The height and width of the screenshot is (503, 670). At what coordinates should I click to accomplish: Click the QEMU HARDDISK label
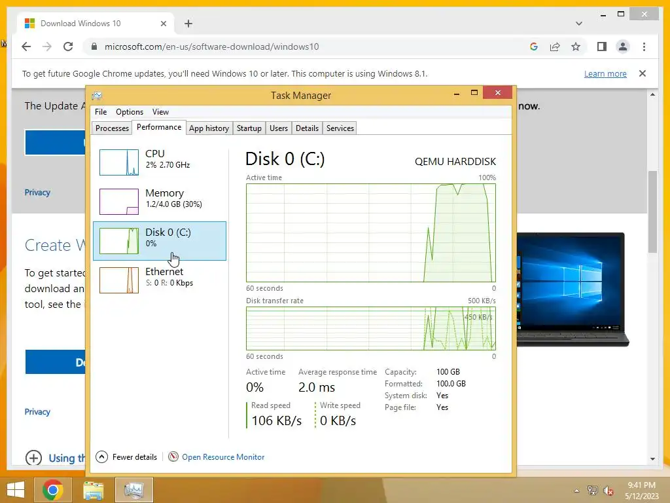click(455, 162)
